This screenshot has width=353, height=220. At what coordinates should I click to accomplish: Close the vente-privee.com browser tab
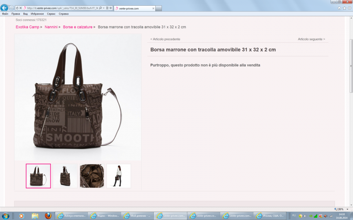click(x=152, y=8)
